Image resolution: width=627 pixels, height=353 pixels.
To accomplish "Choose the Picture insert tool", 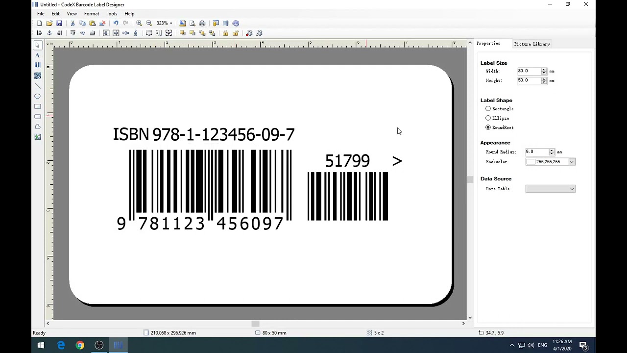I will pos(37,137).
